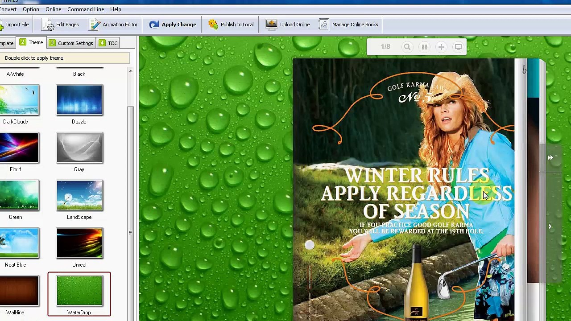Open the Online menu

pyautogui.click(x=53, y=9)
